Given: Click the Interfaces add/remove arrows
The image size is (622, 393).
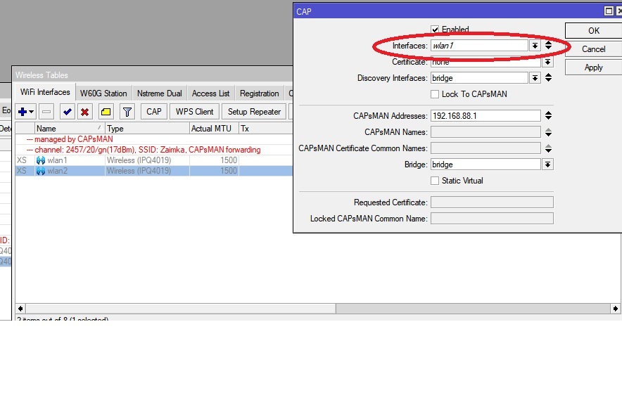Looking at the screenshot, I should (548, 45).
